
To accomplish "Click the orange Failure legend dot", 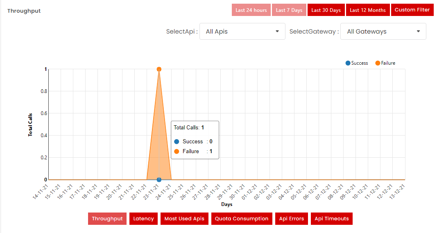I will [x=378, y=63].
